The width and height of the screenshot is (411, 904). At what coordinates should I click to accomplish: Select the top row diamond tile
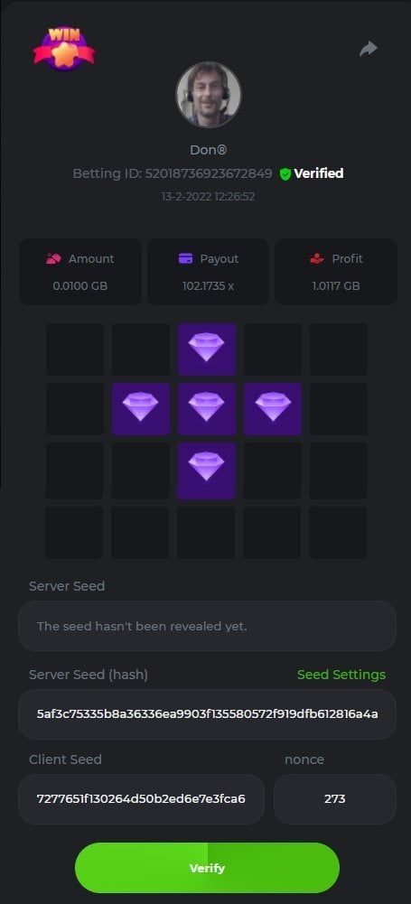pos(206,349)
